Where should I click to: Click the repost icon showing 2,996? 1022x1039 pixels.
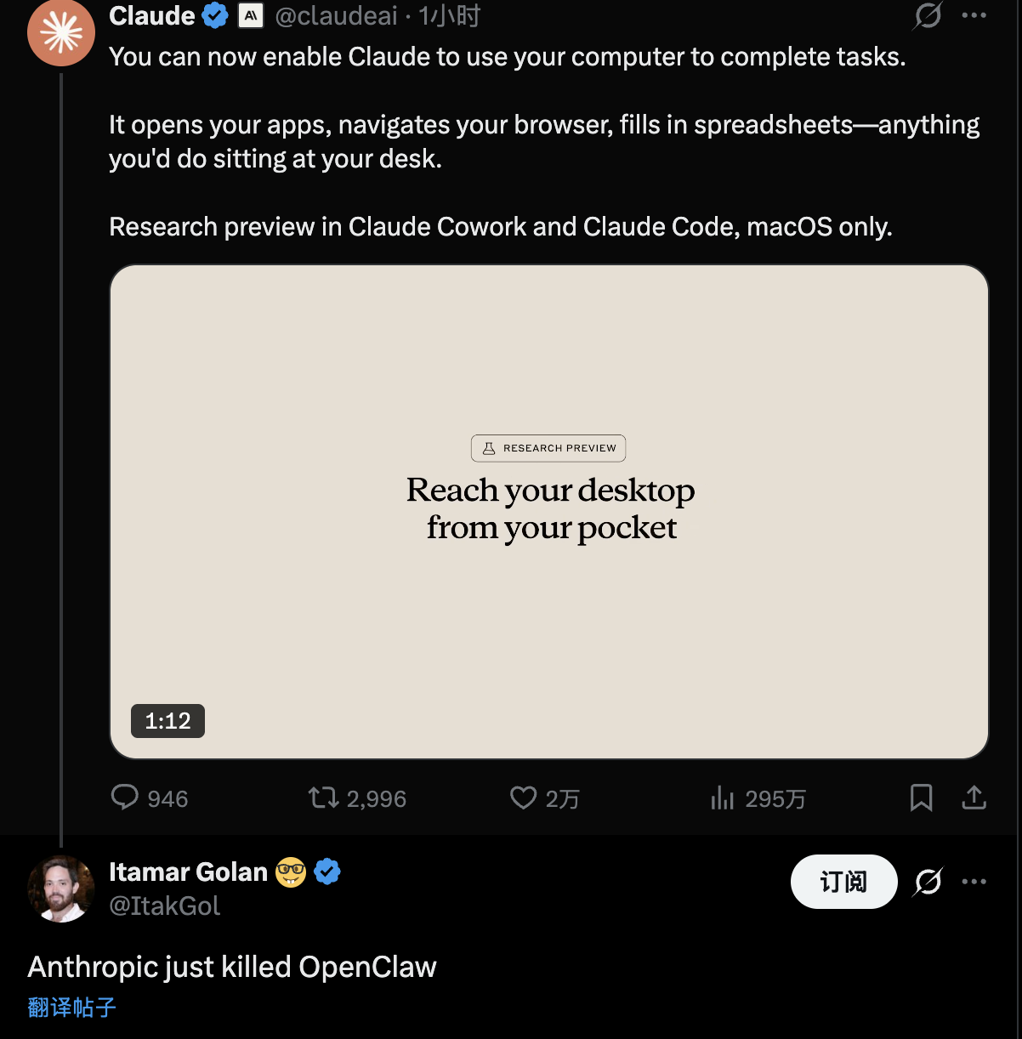tap(325, 798)
